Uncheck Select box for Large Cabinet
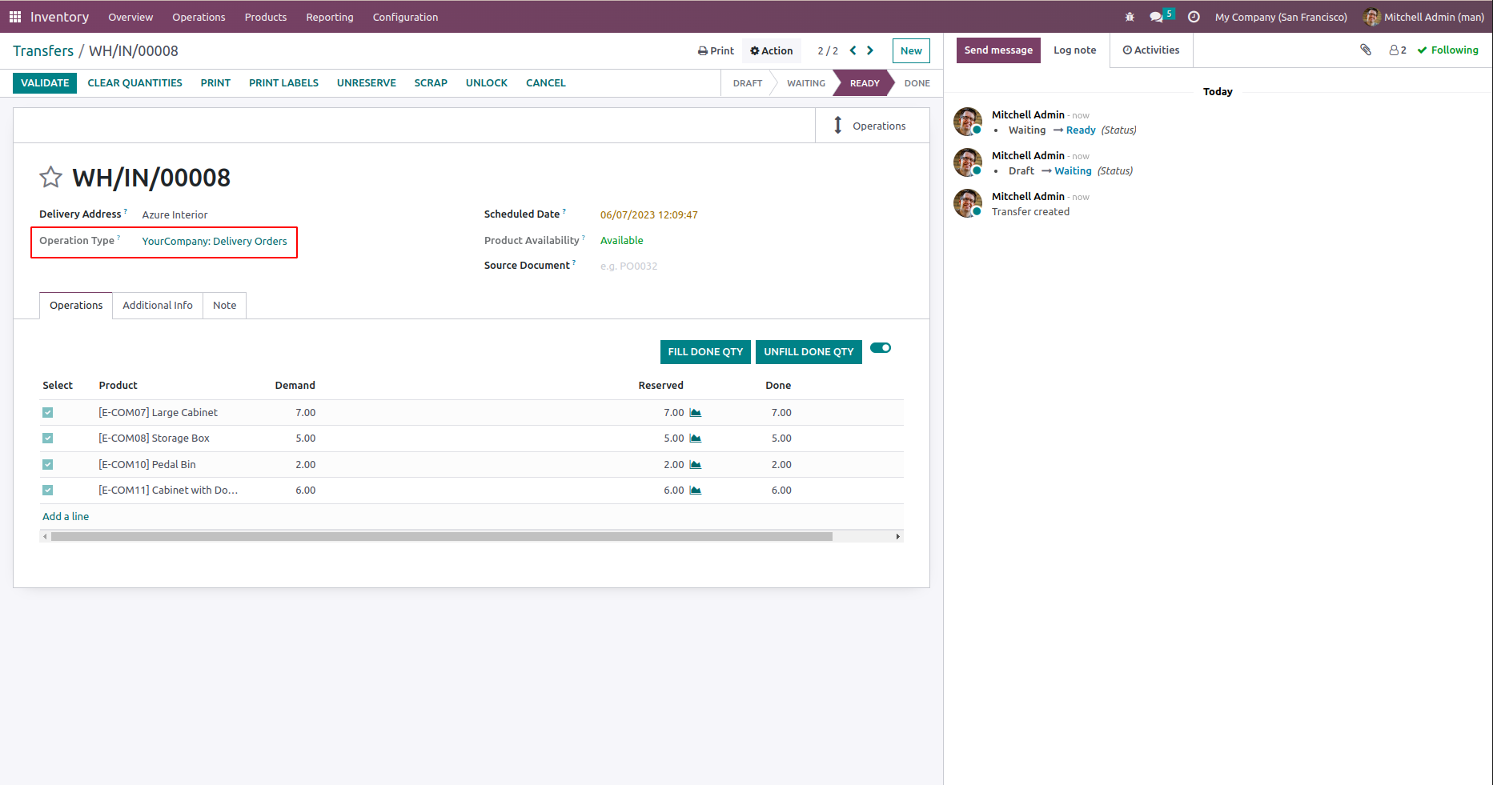Viewport: 1493px width, 785px height. (48, 413)
